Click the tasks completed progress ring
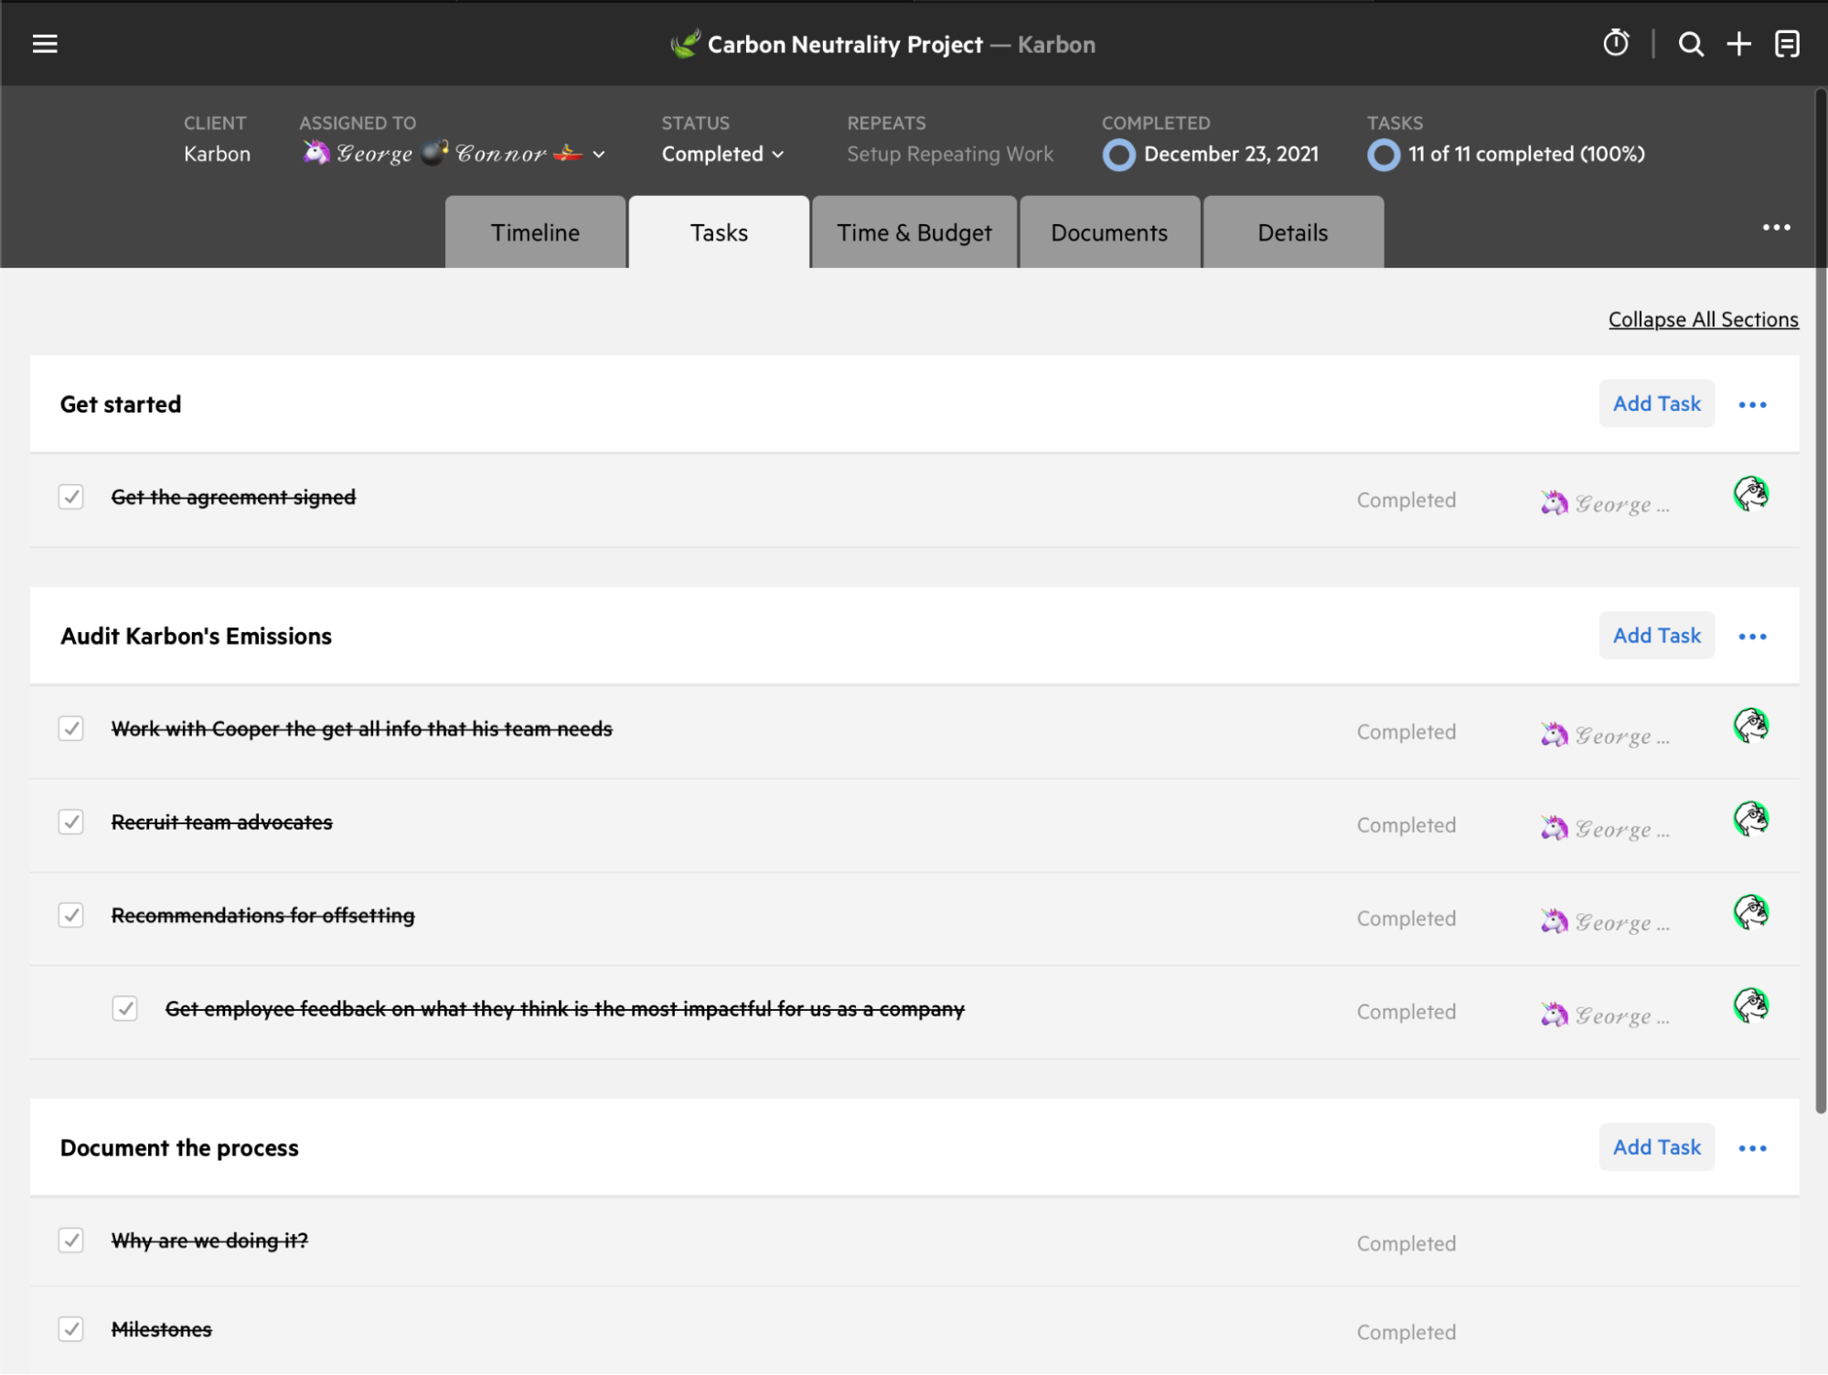 click(1383, 155)
